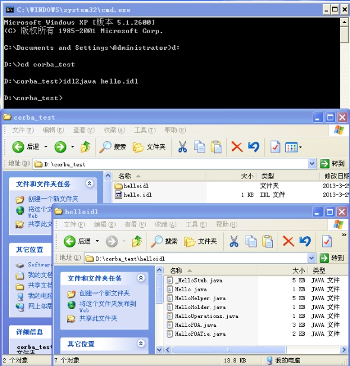Image resolution: width=350 pixels, height=366 pixels.
Task: Collapse 文件和文件夹任务 panel in corba_test window
Action: click(x=90, y=183)
